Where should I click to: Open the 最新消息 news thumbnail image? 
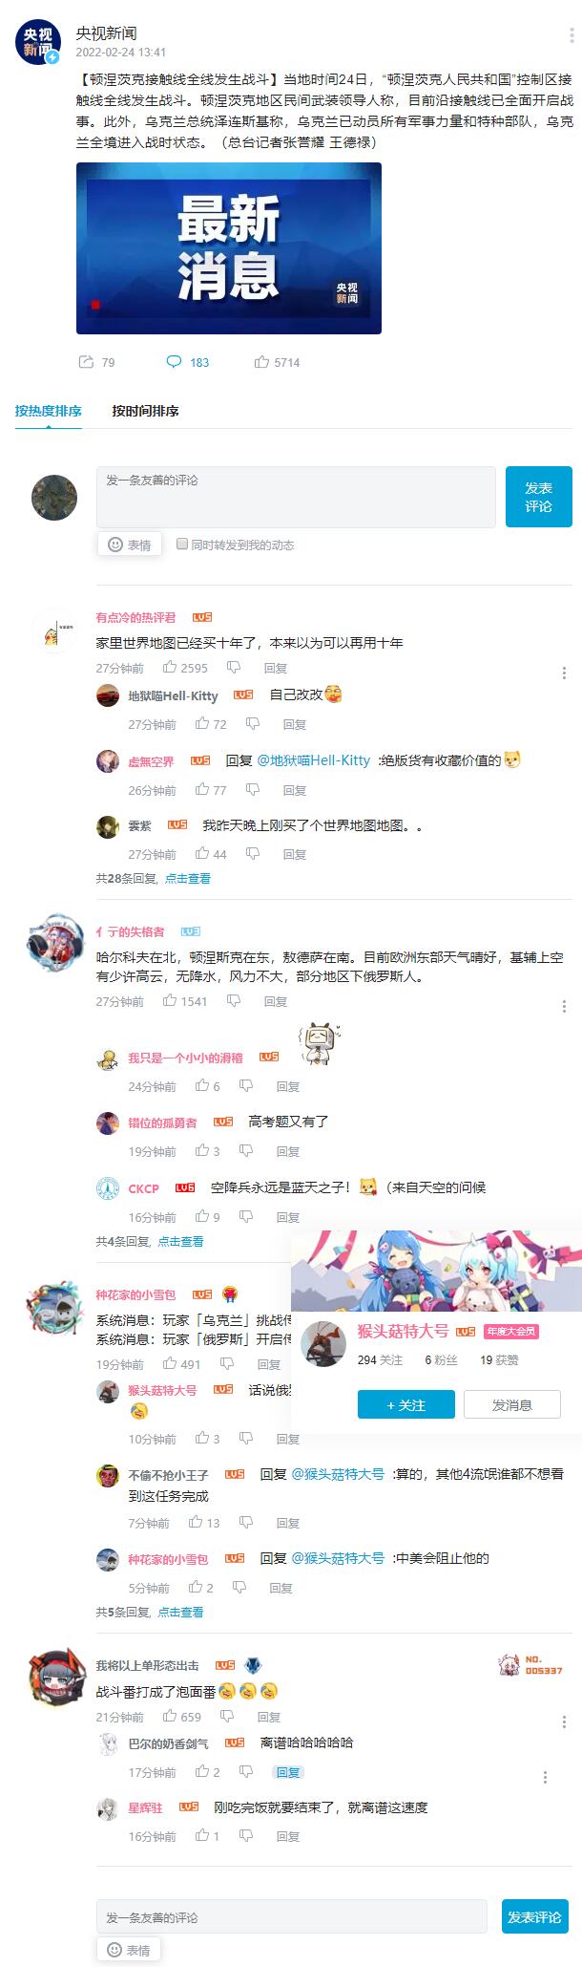click(x=229, y=248)
